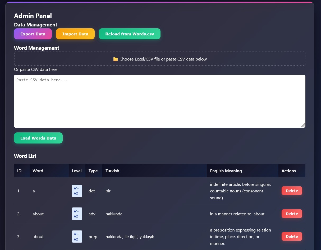Click the Load Words Data button

(38, 138)
